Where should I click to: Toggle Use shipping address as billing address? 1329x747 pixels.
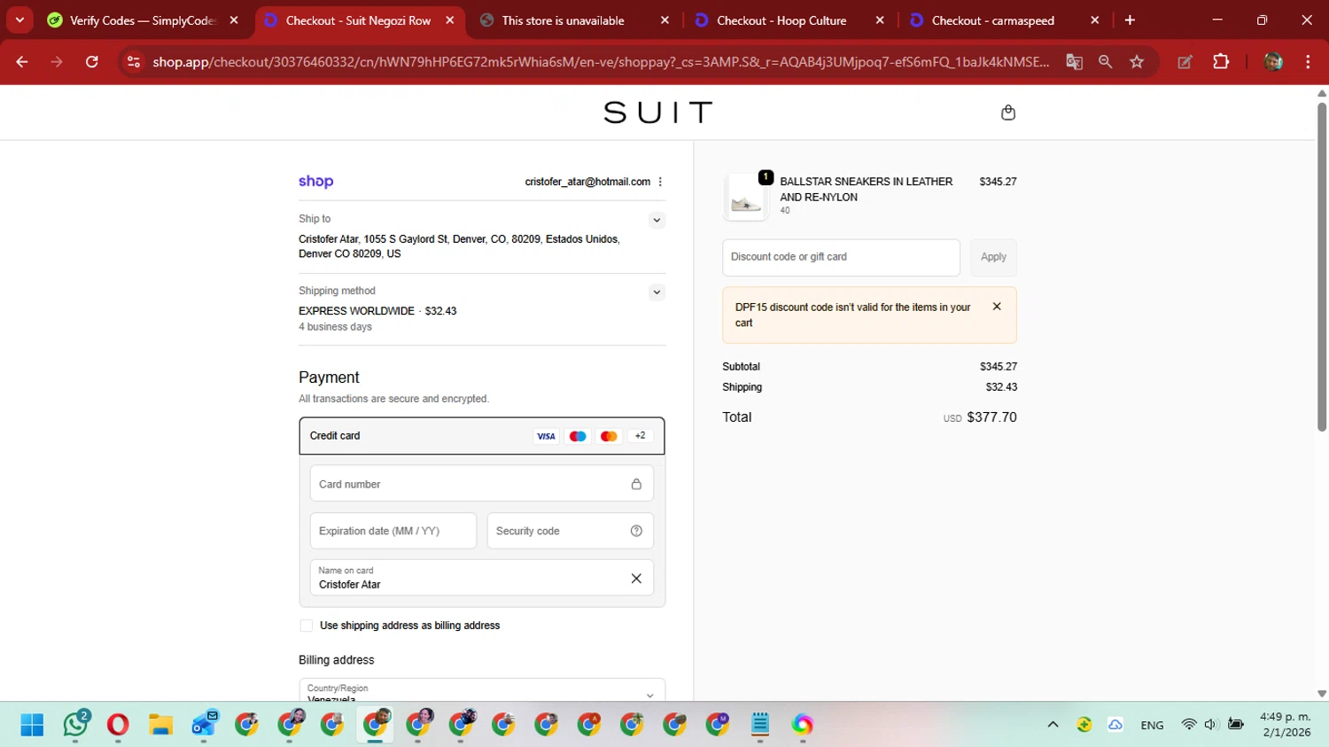[x=307, y=626]
